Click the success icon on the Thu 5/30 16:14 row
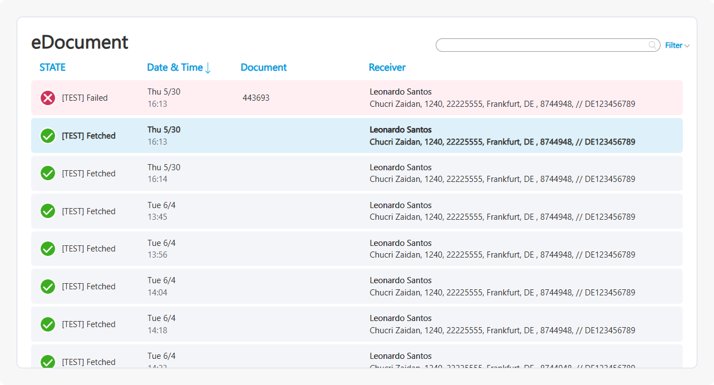714x385 pixels. pyautogui.click(x=47, y=173)
